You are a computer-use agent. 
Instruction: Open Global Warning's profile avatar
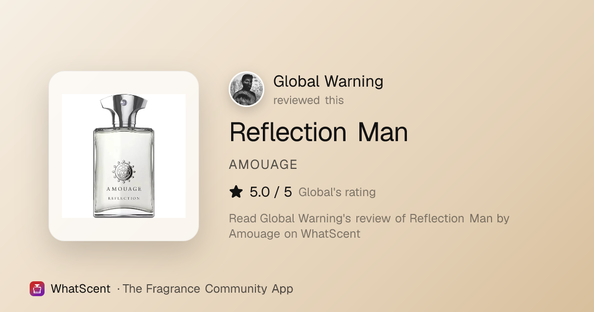click(x=247, y=89)
